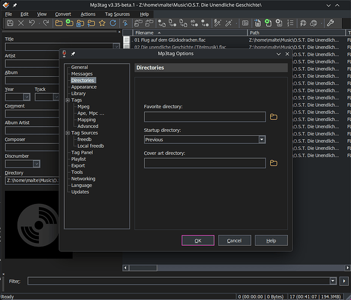Select Tag Panel in the options tree
Screen dimensions: 351x300
tap(82, 152)
